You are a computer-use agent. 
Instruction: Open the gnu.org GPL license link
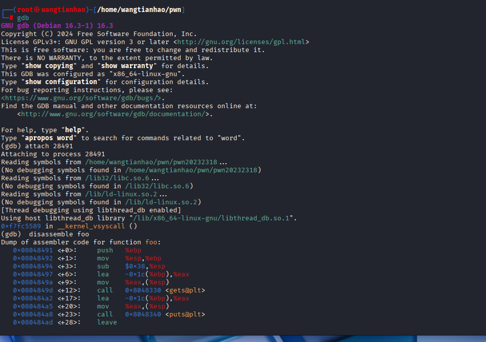(241, 42)
